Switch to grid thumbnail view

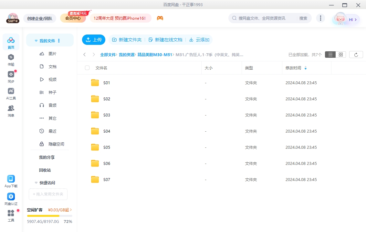point(340,55)
